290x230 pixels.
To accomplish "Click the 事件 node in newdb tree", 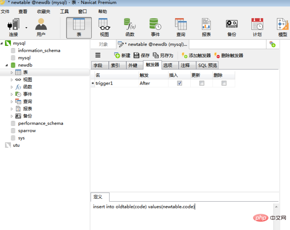I will pos(27,94).
